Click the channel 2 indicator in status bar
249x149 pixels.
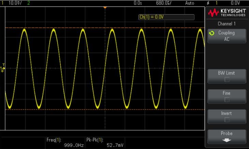[28, 3]
